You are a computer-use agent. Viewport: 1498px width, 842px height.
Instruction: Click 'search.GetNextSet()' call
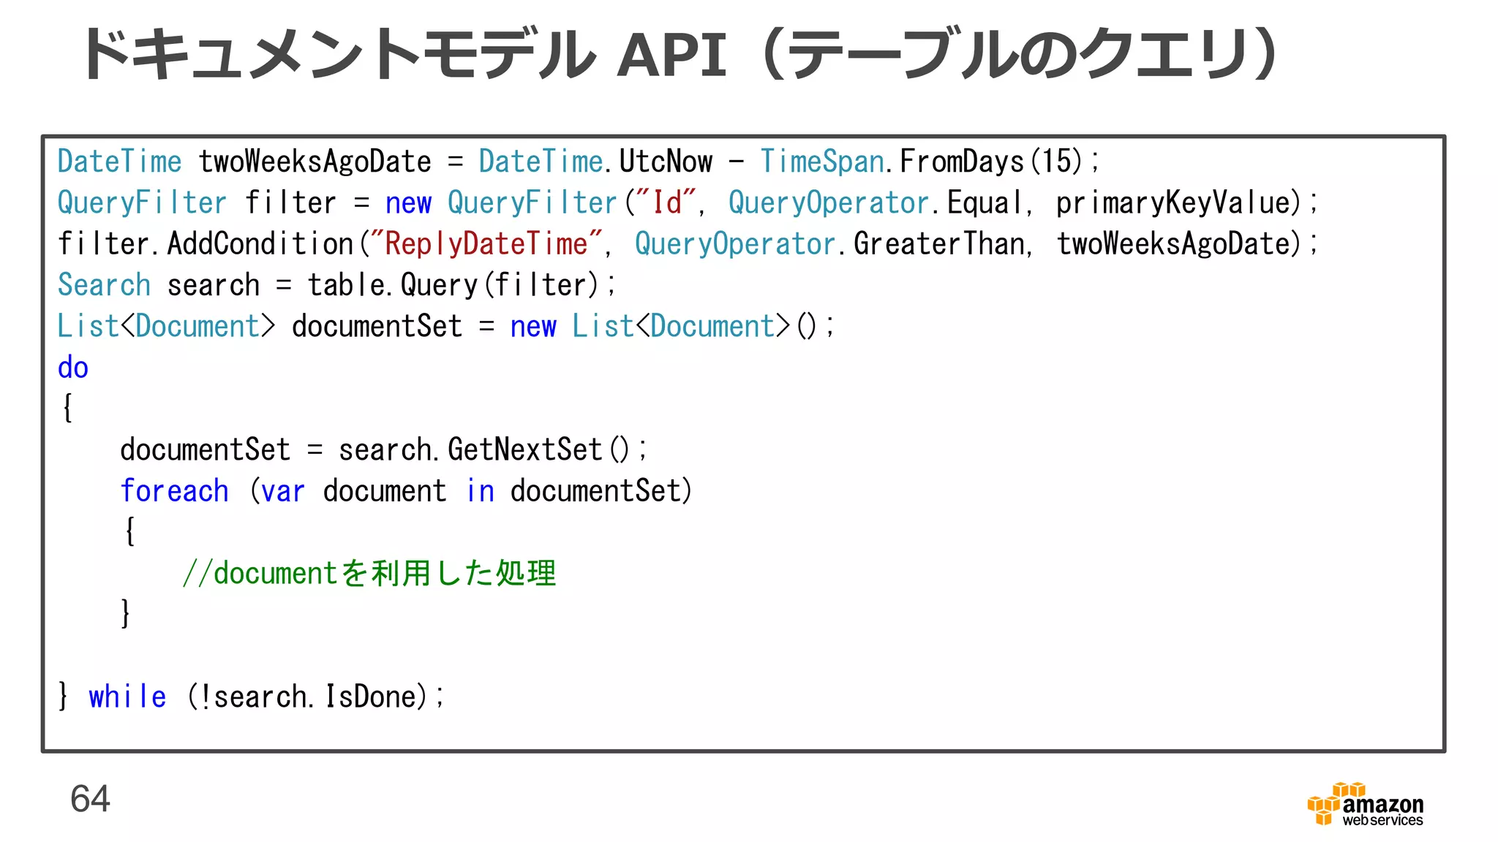tap(483, 450)
